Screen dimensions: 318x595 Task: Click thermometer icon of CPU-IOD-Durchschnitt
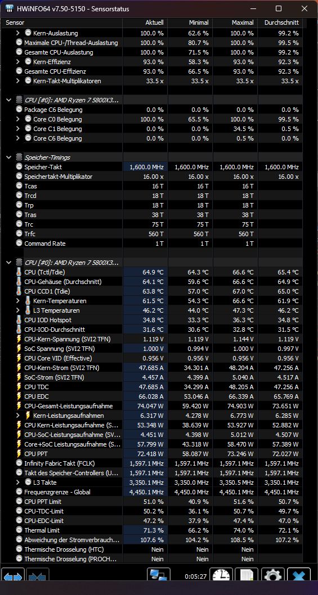tap(19, 330)
